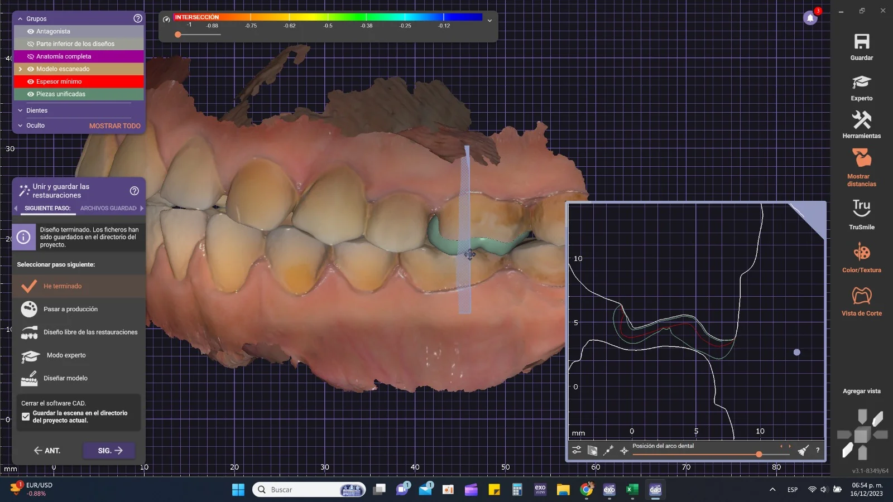893x502 pixels.
Task: Open the Herramientas tools panel
Action: [861, 120]
